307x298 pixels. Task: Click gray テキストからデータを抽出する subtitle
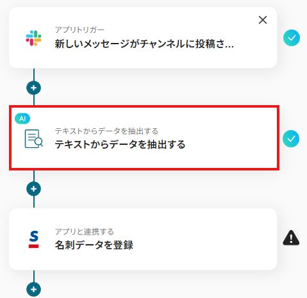(106, 131)
